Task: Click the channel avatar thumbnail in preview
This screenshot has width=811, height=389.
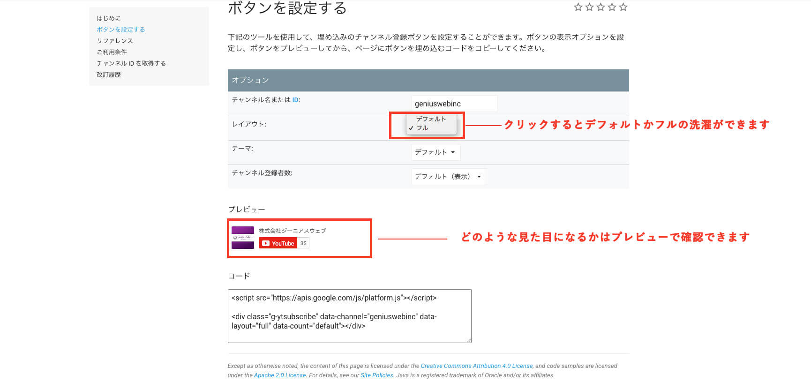Action: tap(243, 238)
